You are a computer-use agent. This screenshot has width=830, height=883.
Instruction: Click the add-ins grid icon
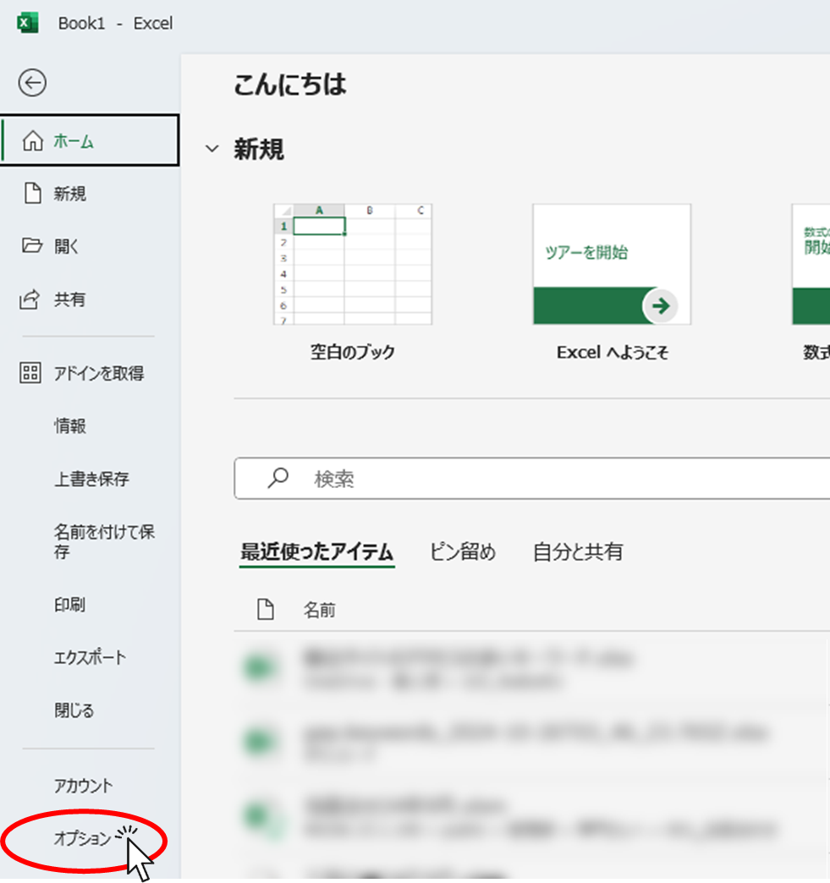coord(30,373)
